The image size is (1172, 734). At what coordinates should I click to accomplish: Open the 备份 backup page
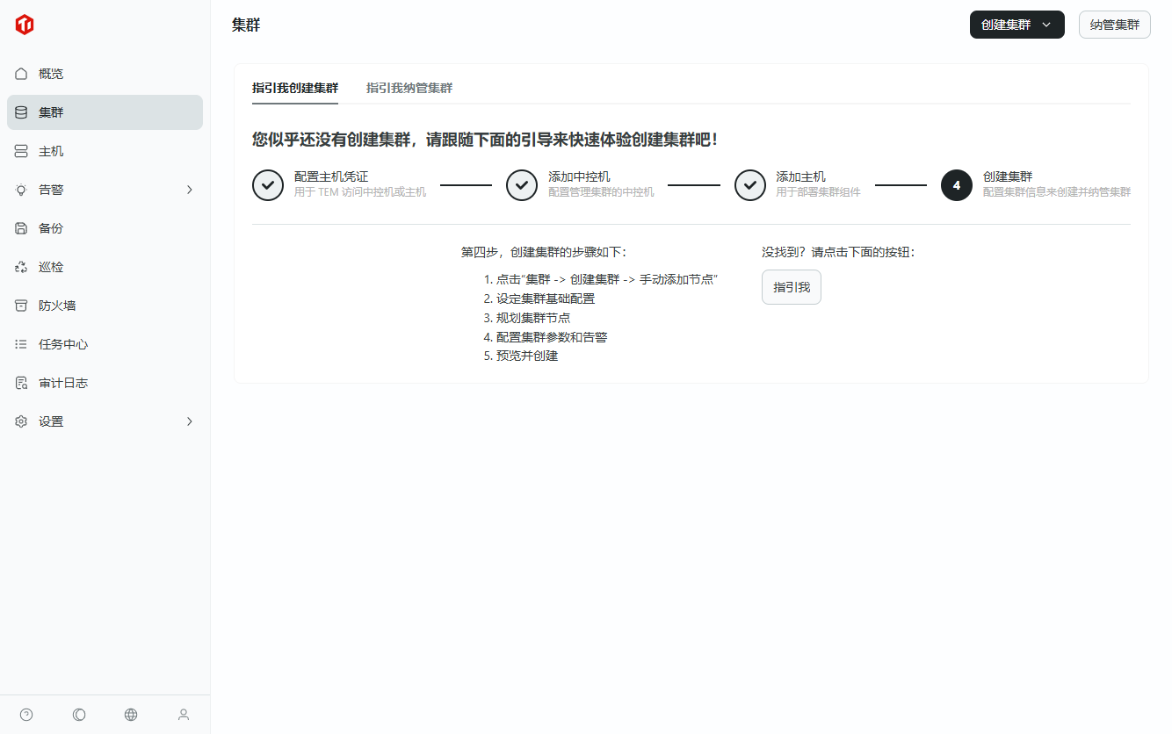click(x=51, y=228)
